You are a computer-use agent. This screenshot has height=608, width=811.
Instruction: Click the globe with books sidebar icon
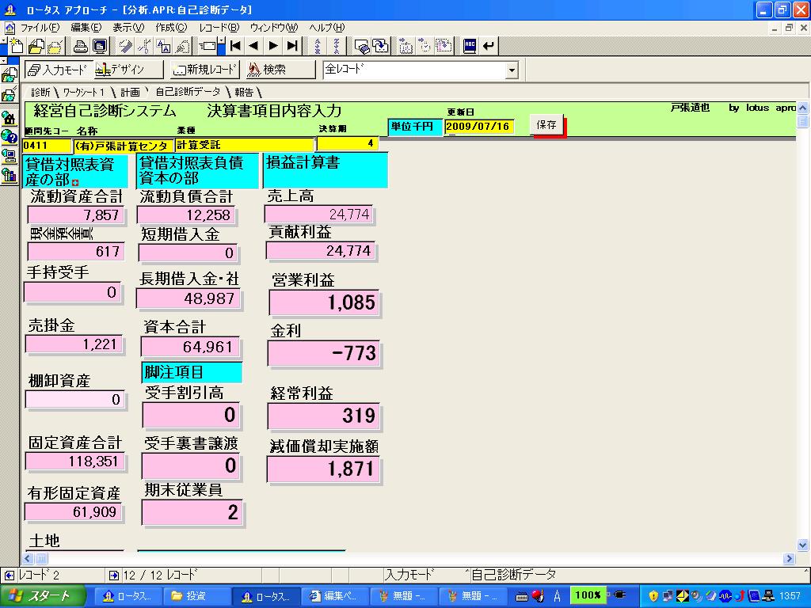point(10,175)
